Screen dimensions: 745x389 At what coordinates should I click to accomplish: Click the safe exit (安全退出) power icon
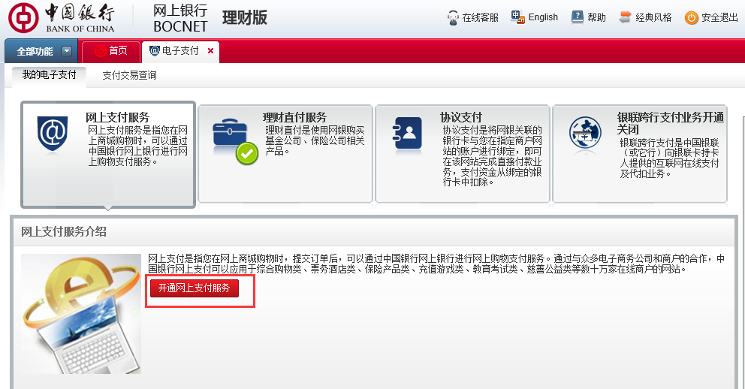tap(692, 17)
